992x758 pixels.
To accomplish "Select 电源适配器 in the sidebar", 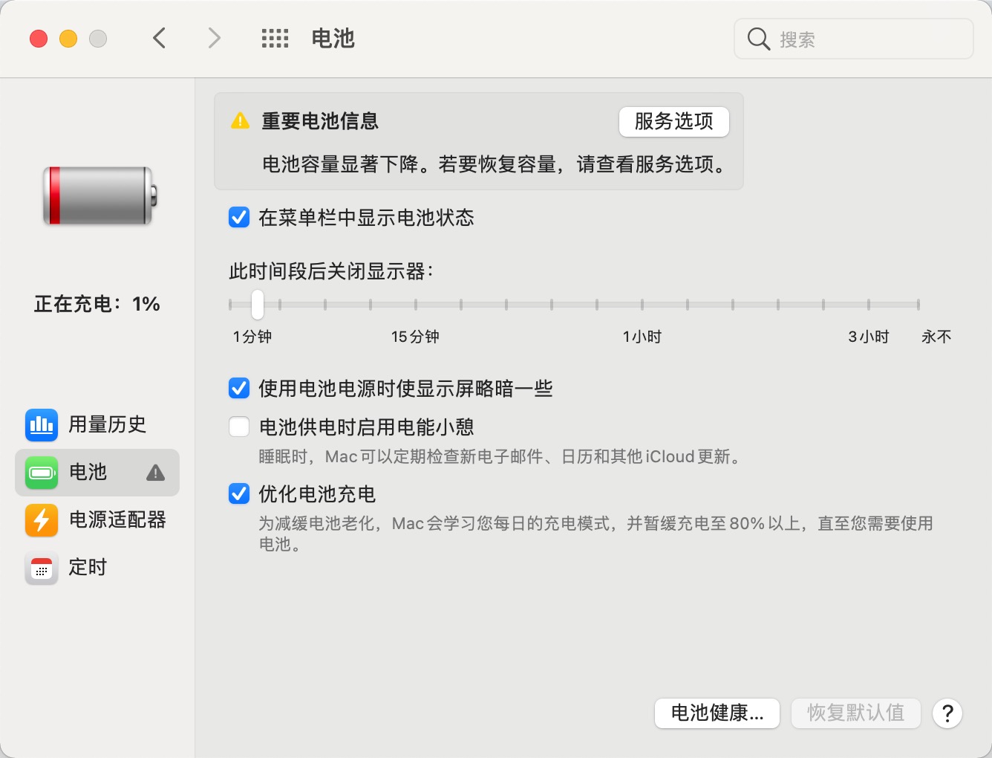I will [x=117, y=520].
